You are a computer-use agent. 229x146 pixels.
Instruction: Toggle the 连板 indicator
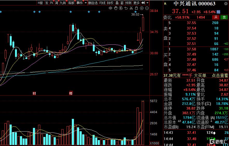[x=71, y=3]
